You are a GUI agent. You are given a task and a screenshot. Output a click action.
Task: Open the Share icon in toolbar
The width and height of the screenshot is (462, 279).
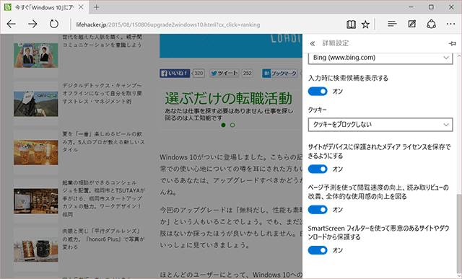432,24
